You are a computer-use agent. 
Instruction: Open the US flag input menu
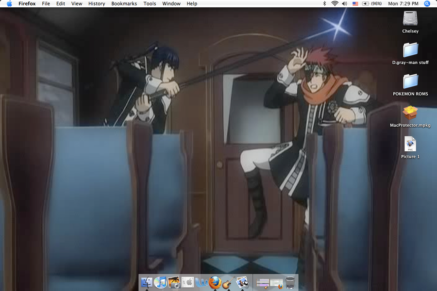[x=355, y=3]
